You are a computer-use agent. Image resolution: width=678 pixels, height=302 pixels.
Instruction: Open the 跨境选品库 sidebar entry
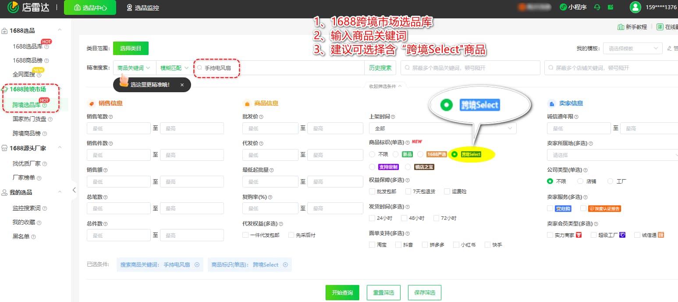coord(26,105)
